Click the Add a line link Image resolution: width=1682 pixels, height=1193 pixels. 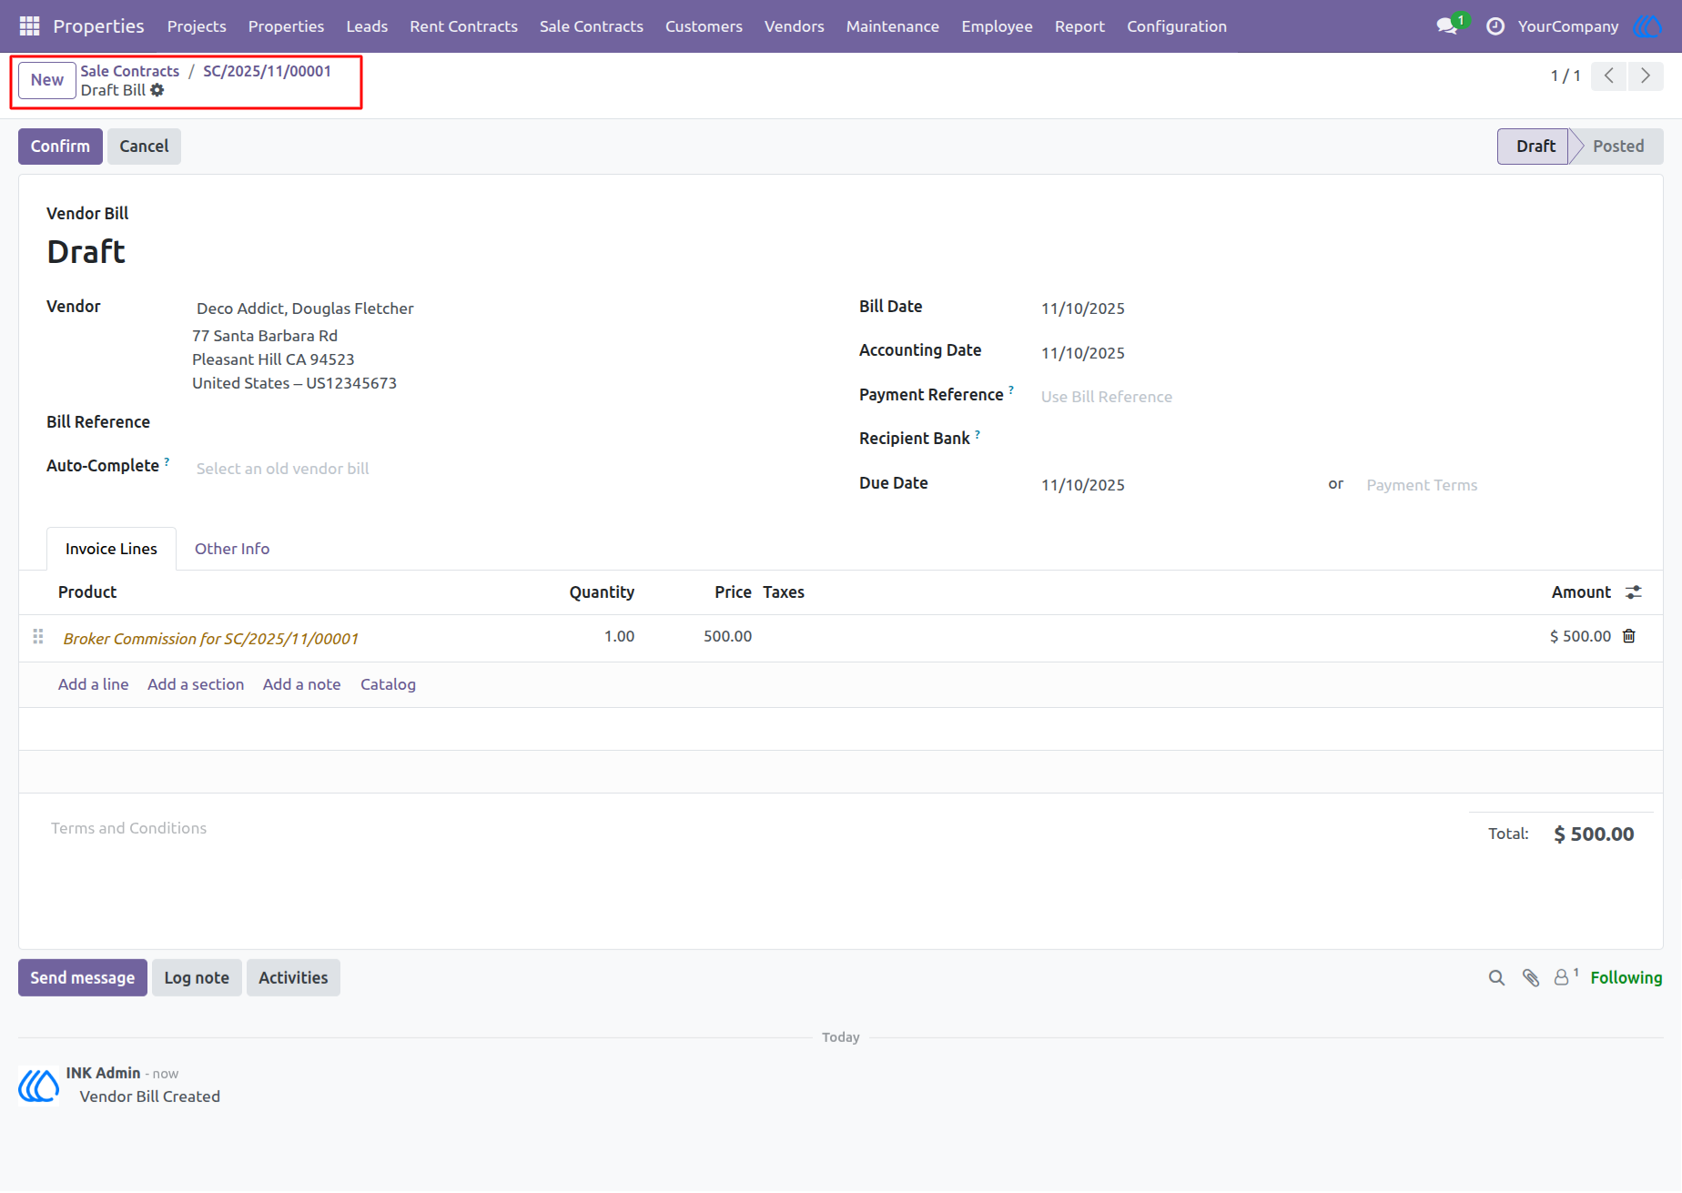click(x=93, y=684)
